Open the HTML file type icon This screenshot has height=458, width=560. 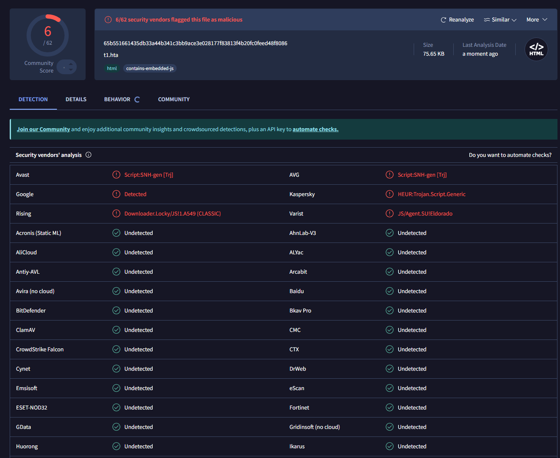(x=536, y=49)
